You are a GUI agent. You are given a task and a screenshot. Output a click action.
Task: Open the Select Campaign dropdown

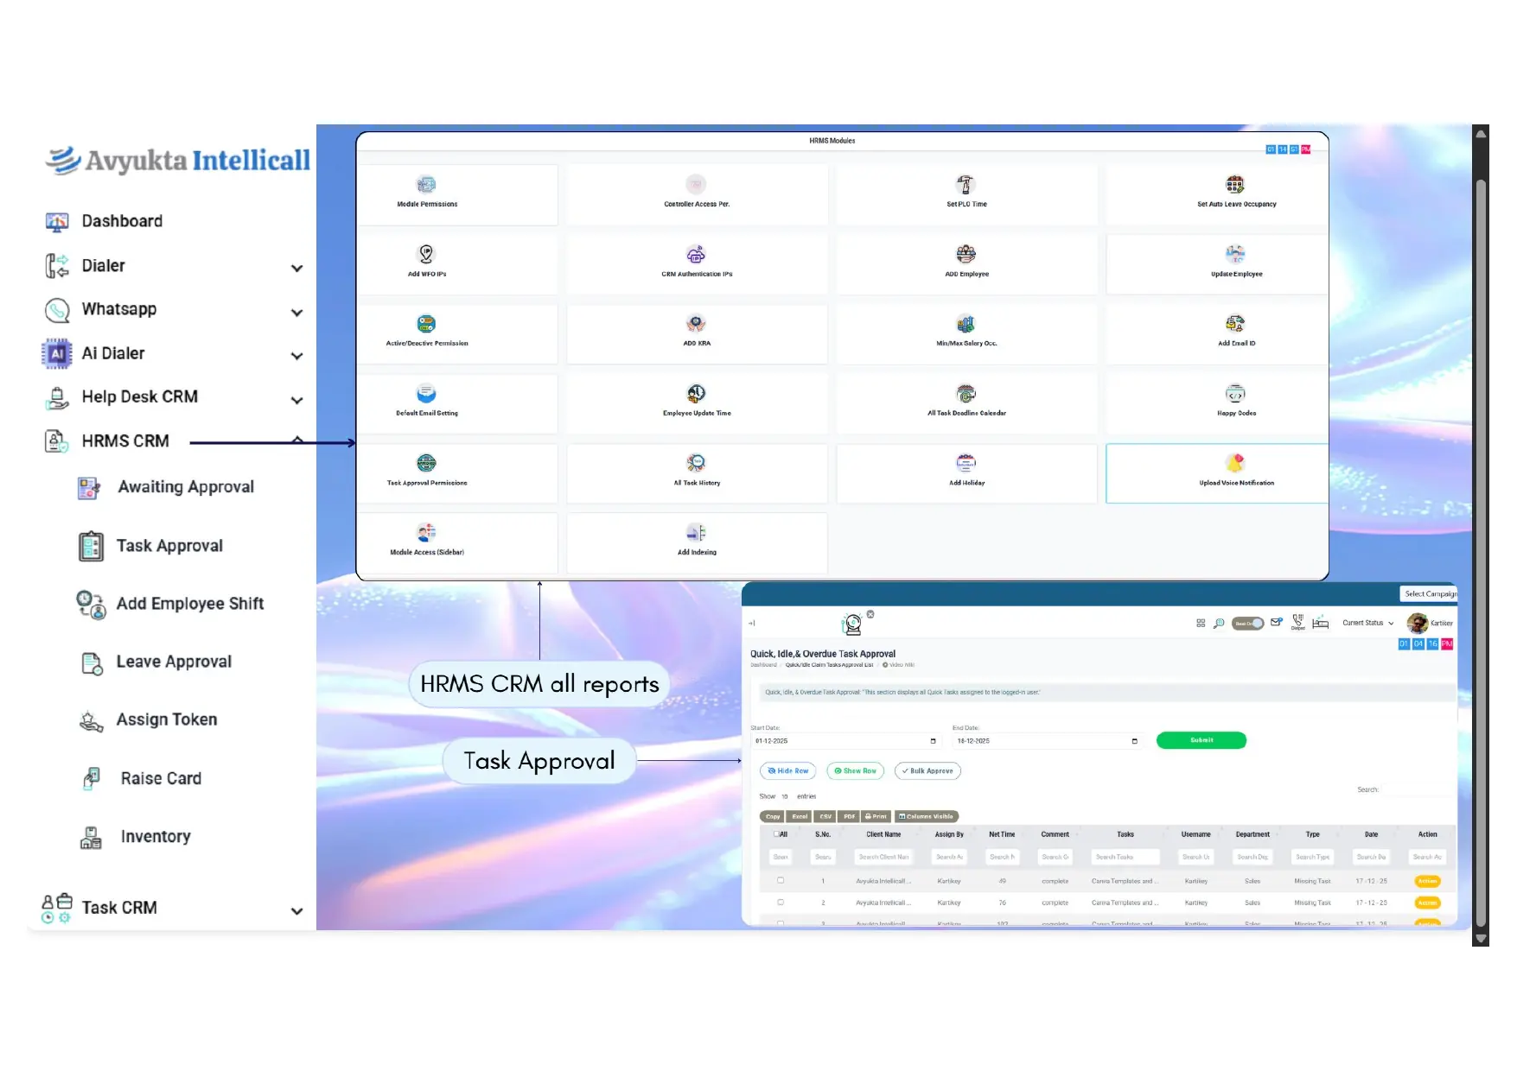click(x=1429, y=594)
